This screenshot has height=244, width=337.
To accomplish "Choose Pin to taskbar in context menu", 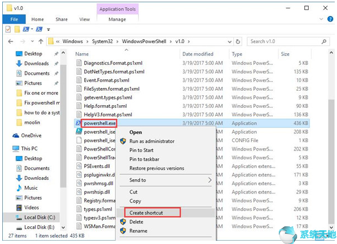I will coord(144,159).
